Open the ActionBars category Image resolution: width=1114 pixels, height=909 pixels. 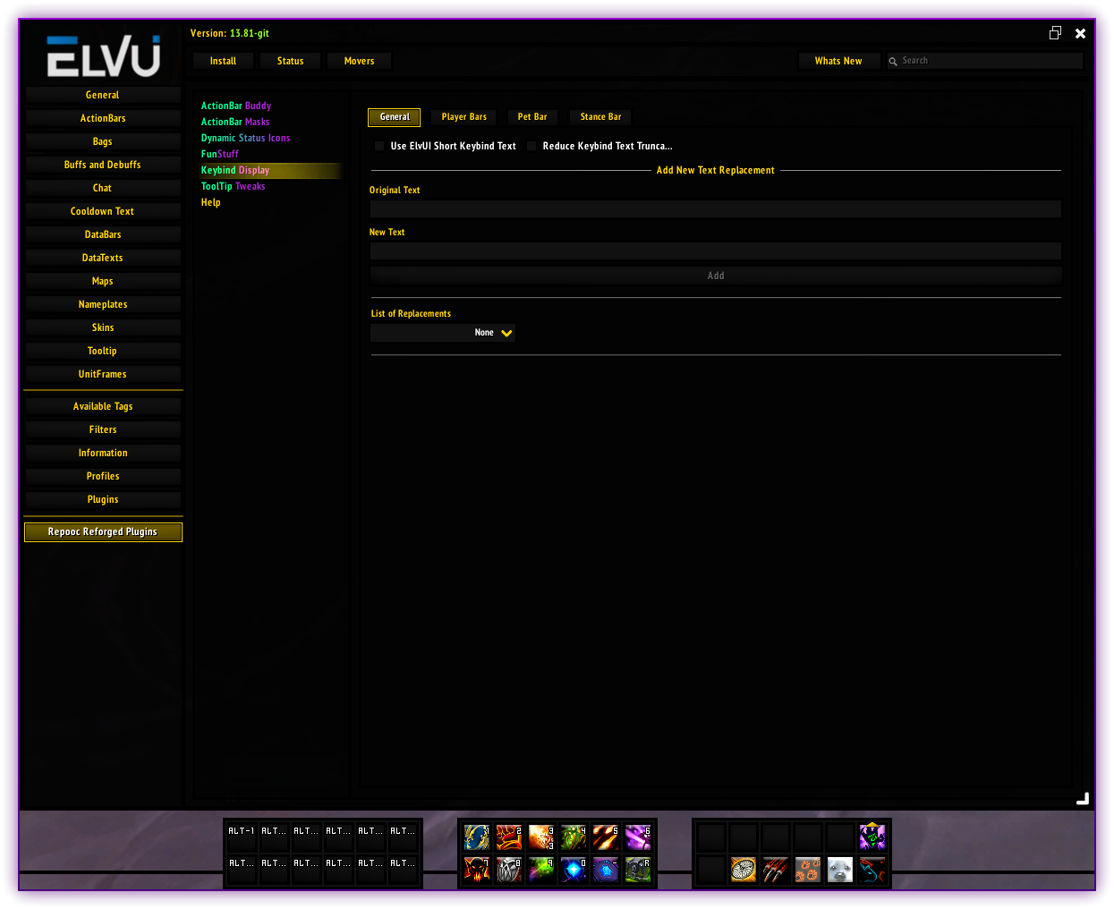click(103, 118)
